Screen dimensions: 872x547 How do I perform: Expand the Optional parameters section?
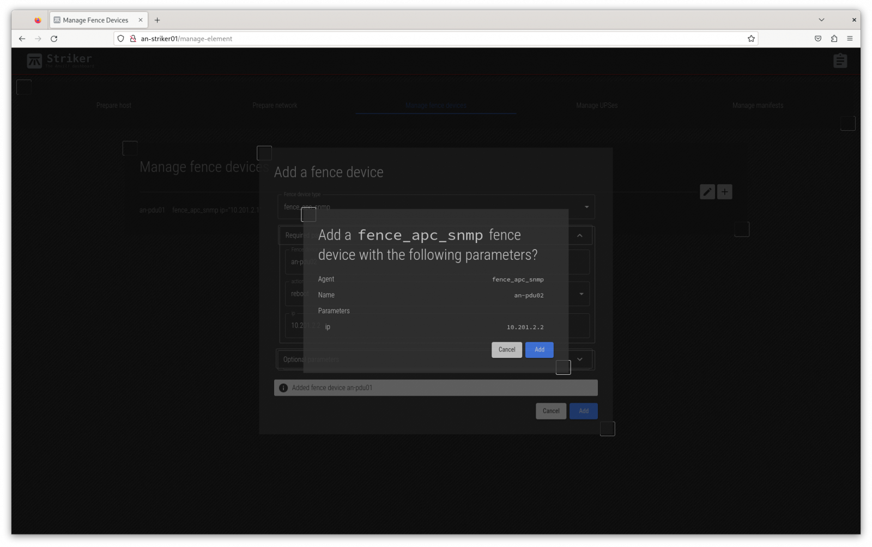pos(579,360)
